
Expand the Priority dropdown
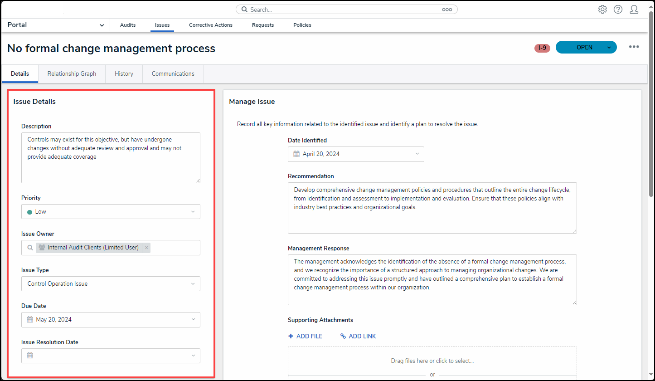(193, 212)
